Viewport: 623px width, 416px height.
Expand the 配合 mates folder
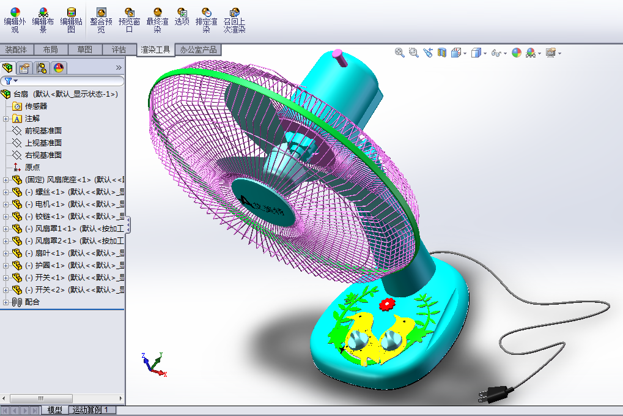tap(6, 302)
